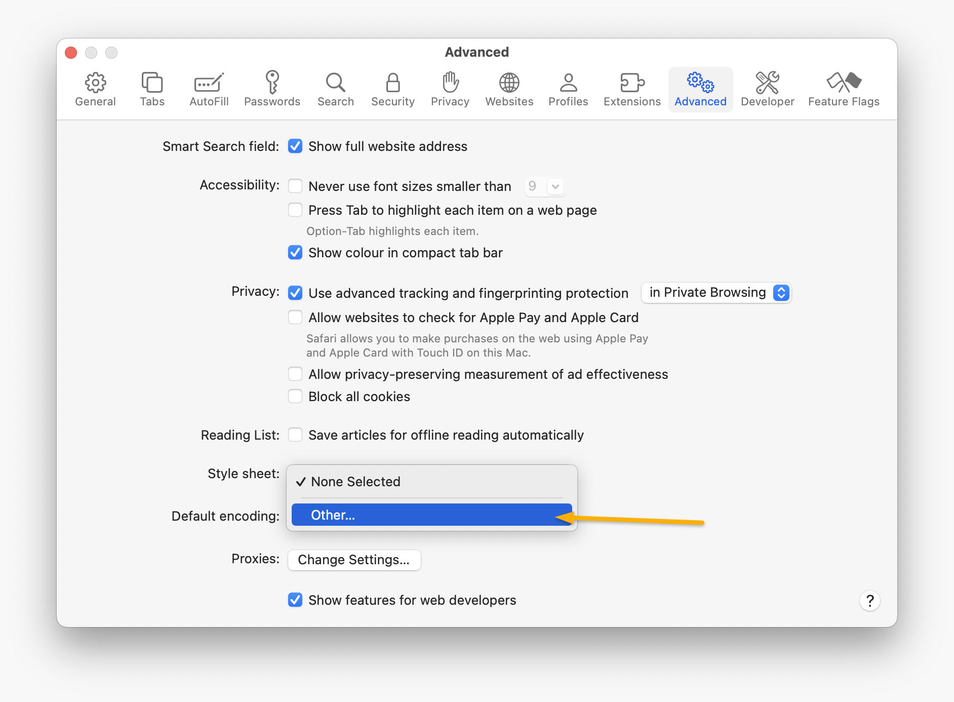The image size is (954, 702).
Task: Open the AutoFill pencil-and-form icon
Action: pos(209,83)
